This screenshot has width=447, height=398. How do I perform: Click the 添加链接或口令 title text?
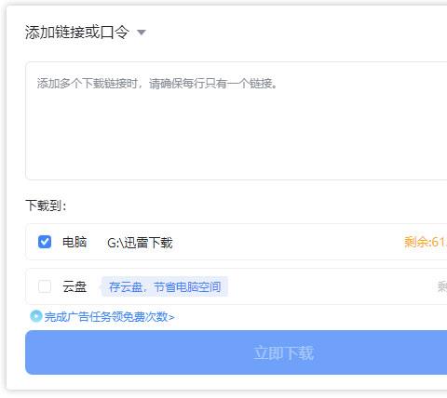point(77,32)
